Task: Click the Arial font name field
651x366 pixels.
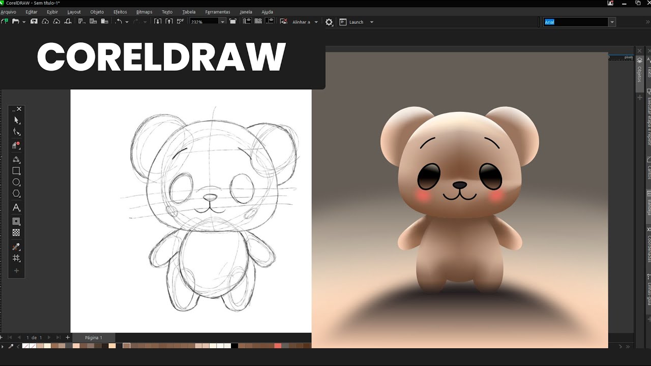Action: point(576,22)
